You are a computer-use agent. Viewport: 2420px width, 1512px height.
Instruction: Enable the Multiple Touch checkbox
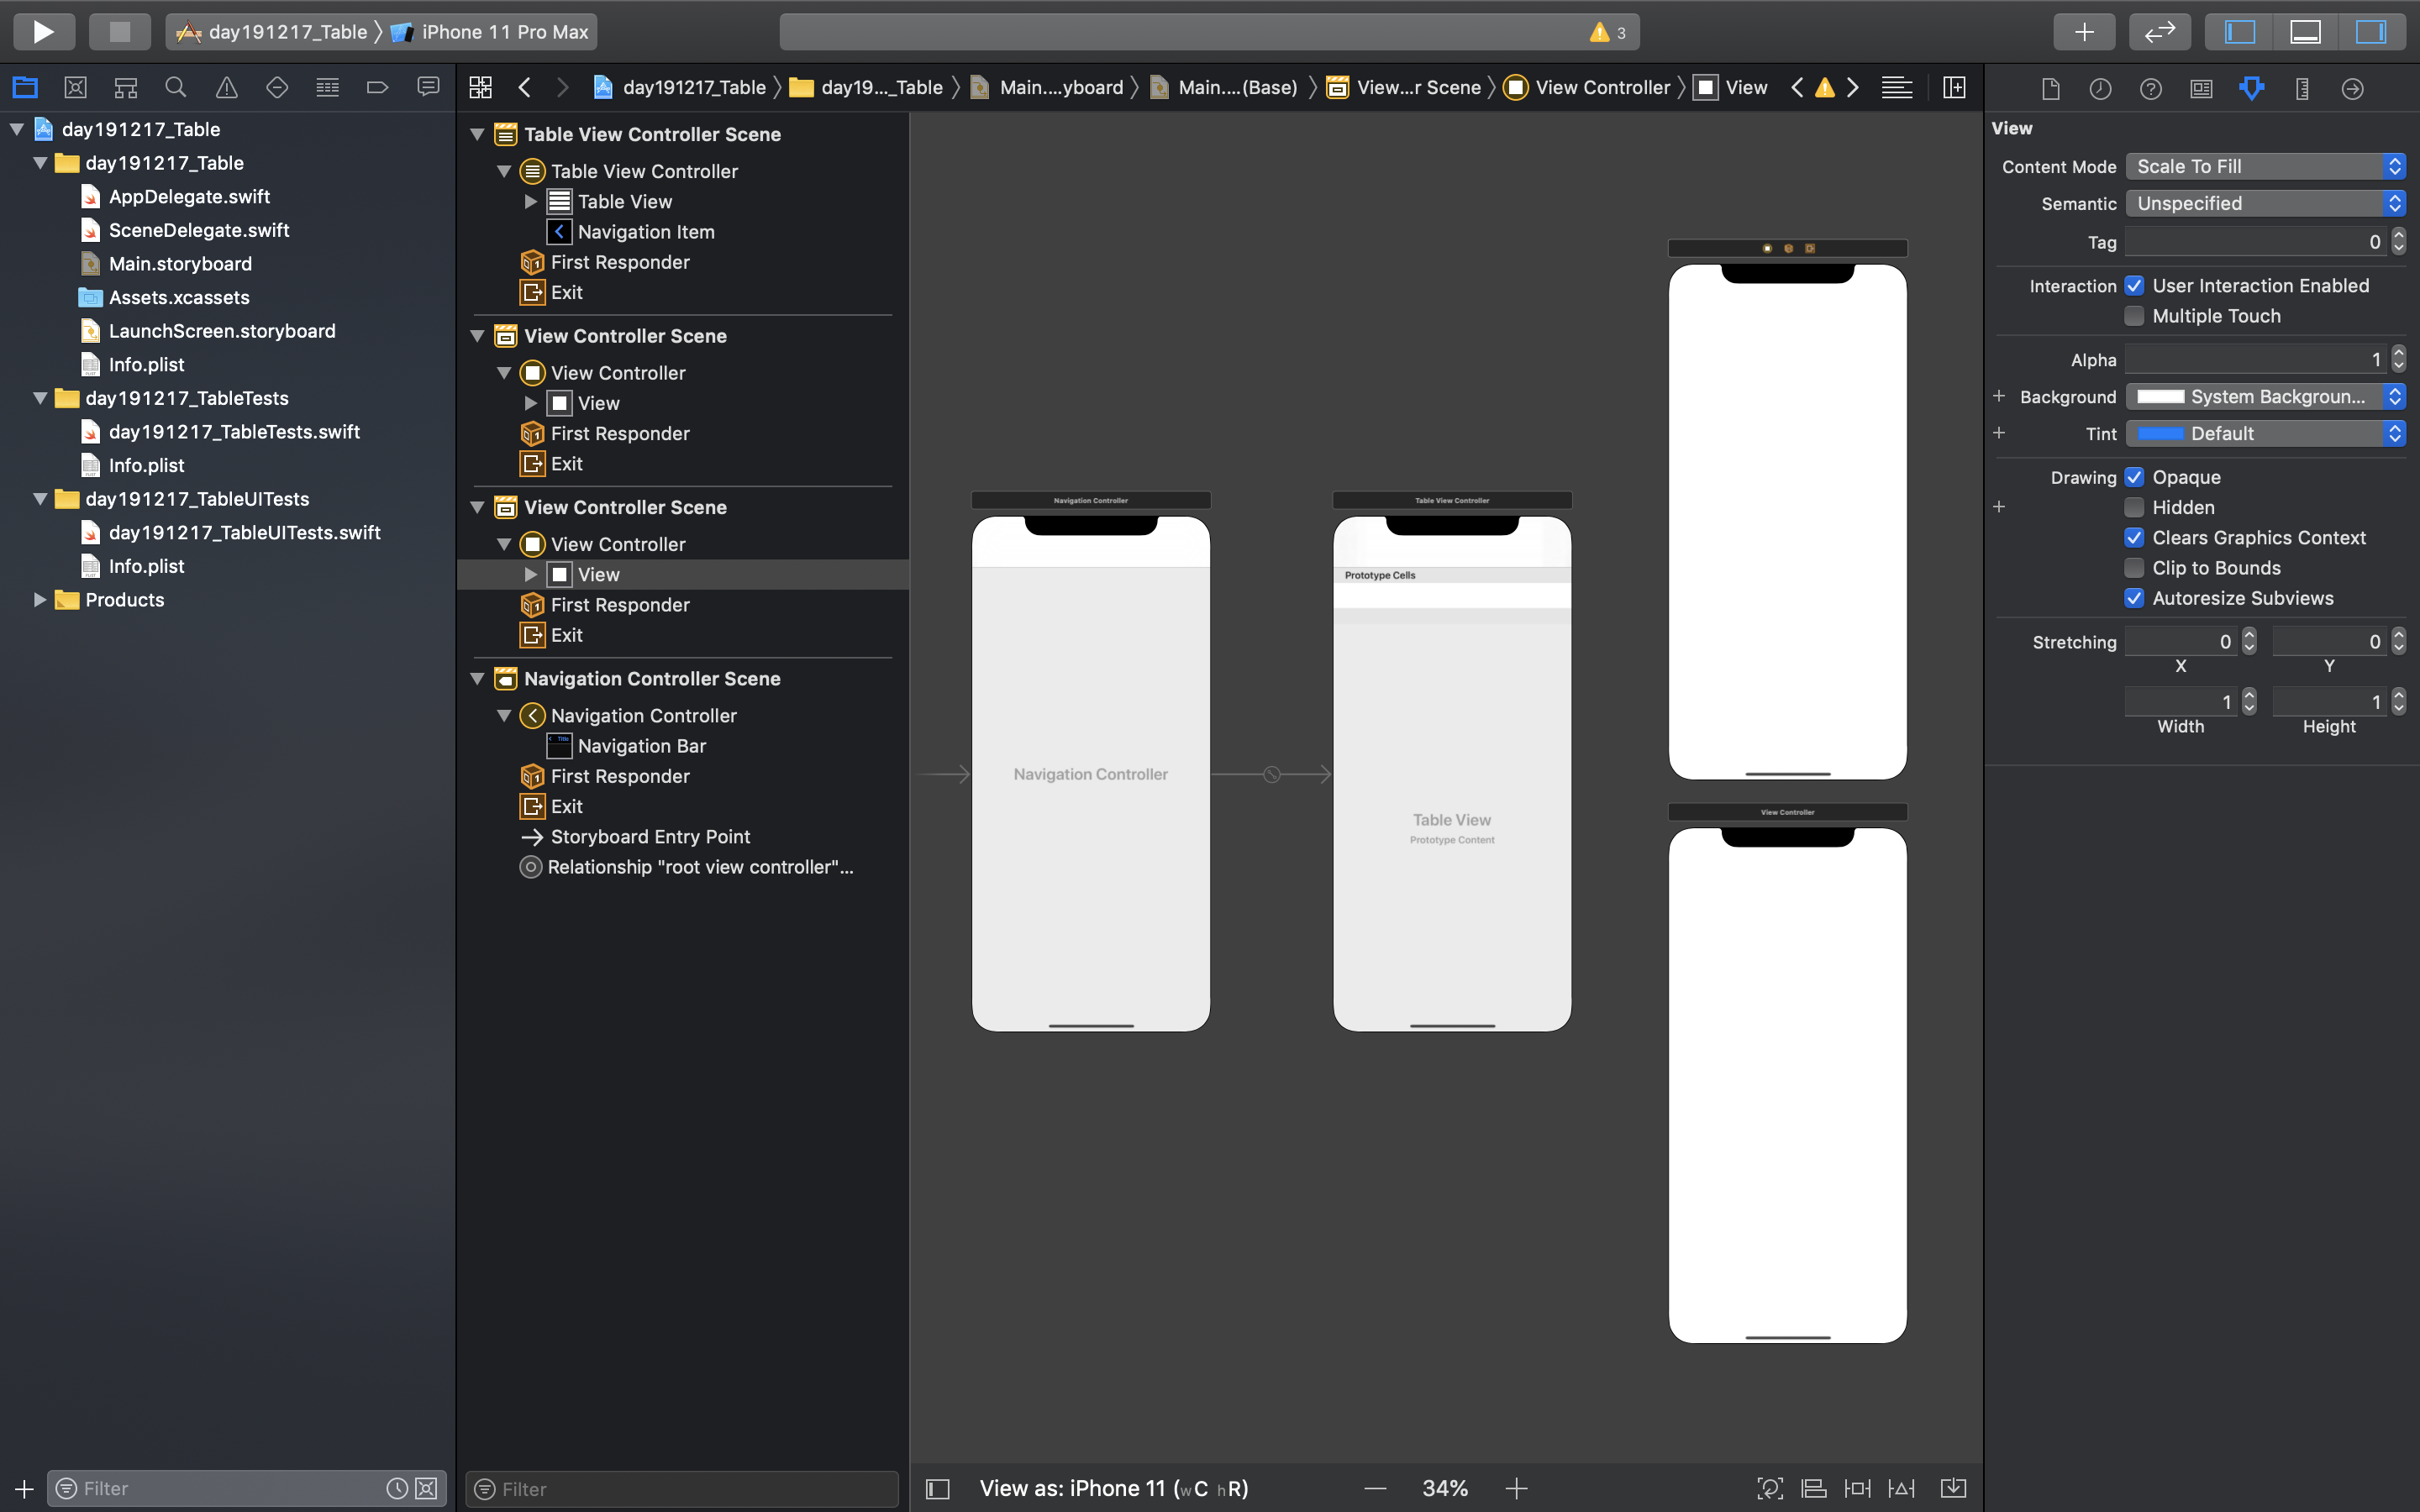click(x=2134, y=316)
